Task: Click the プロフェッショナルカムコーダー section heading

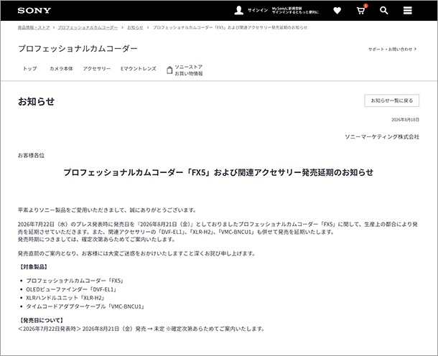Action: 78,49
